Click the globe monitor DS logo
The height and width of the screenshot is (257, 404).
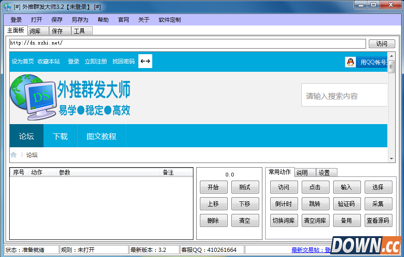click(x=33, y=97)
